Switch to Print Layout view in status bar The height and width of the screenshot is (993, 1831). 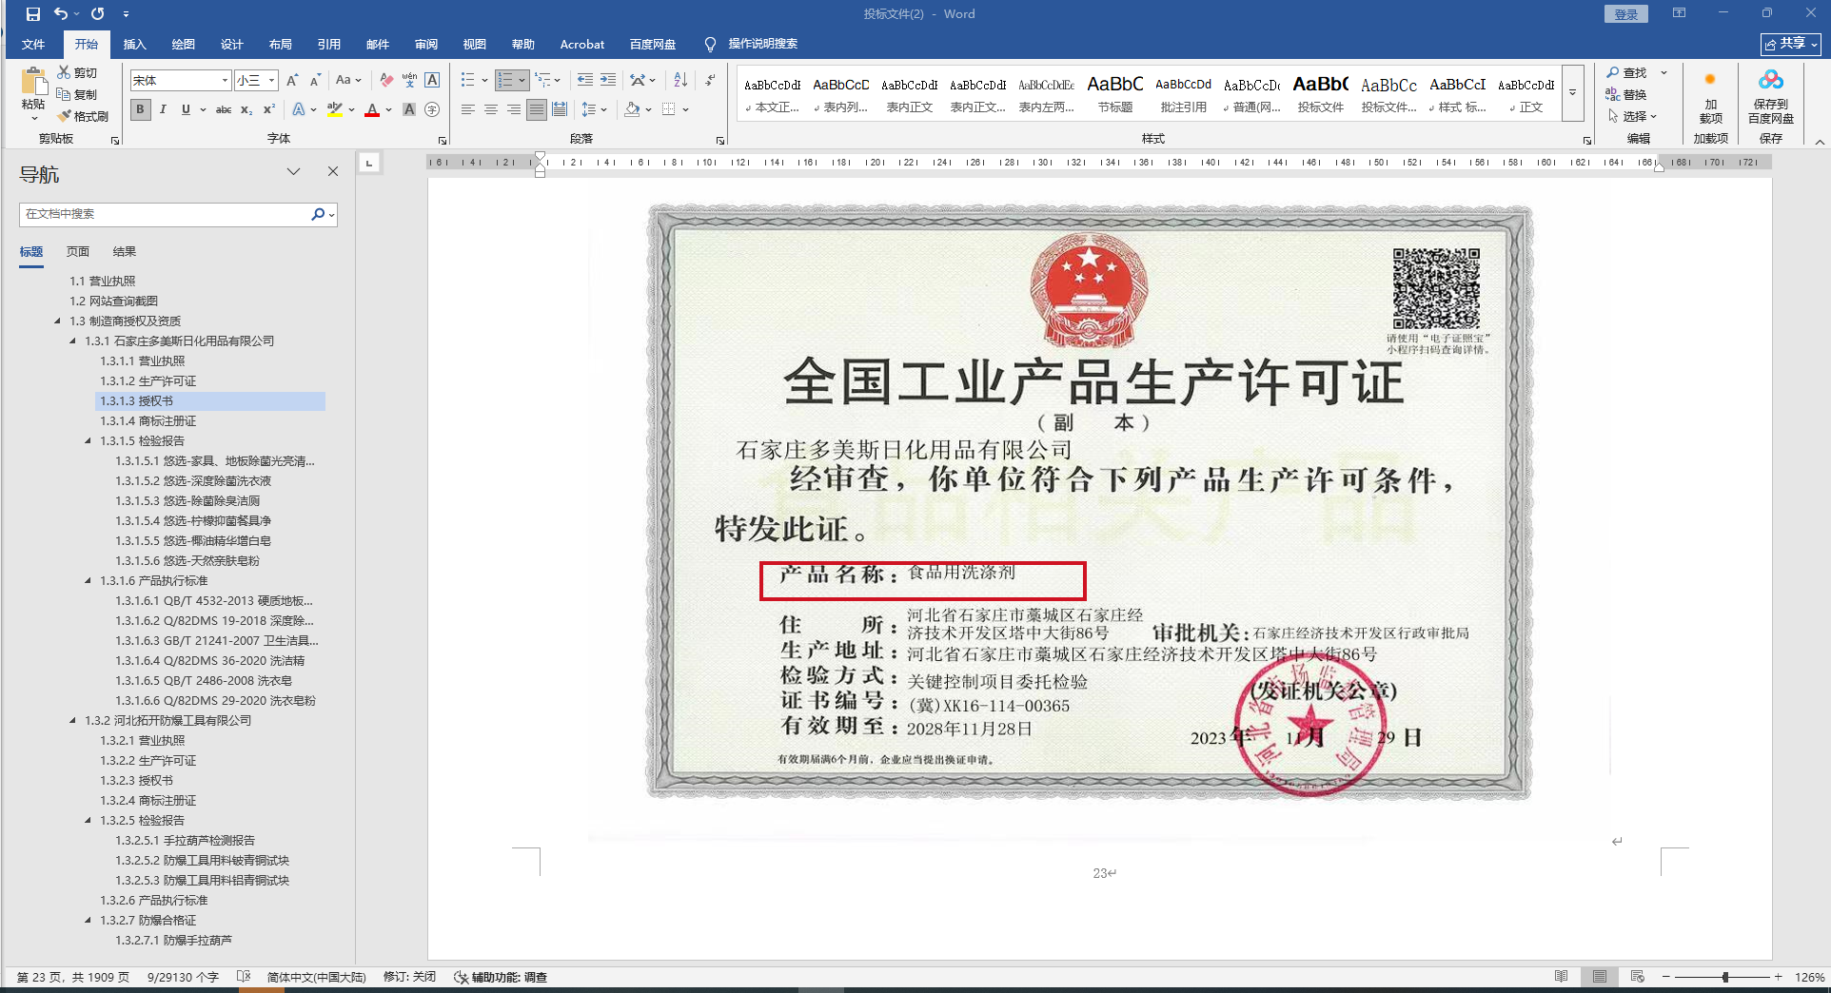click(1600, 977)
